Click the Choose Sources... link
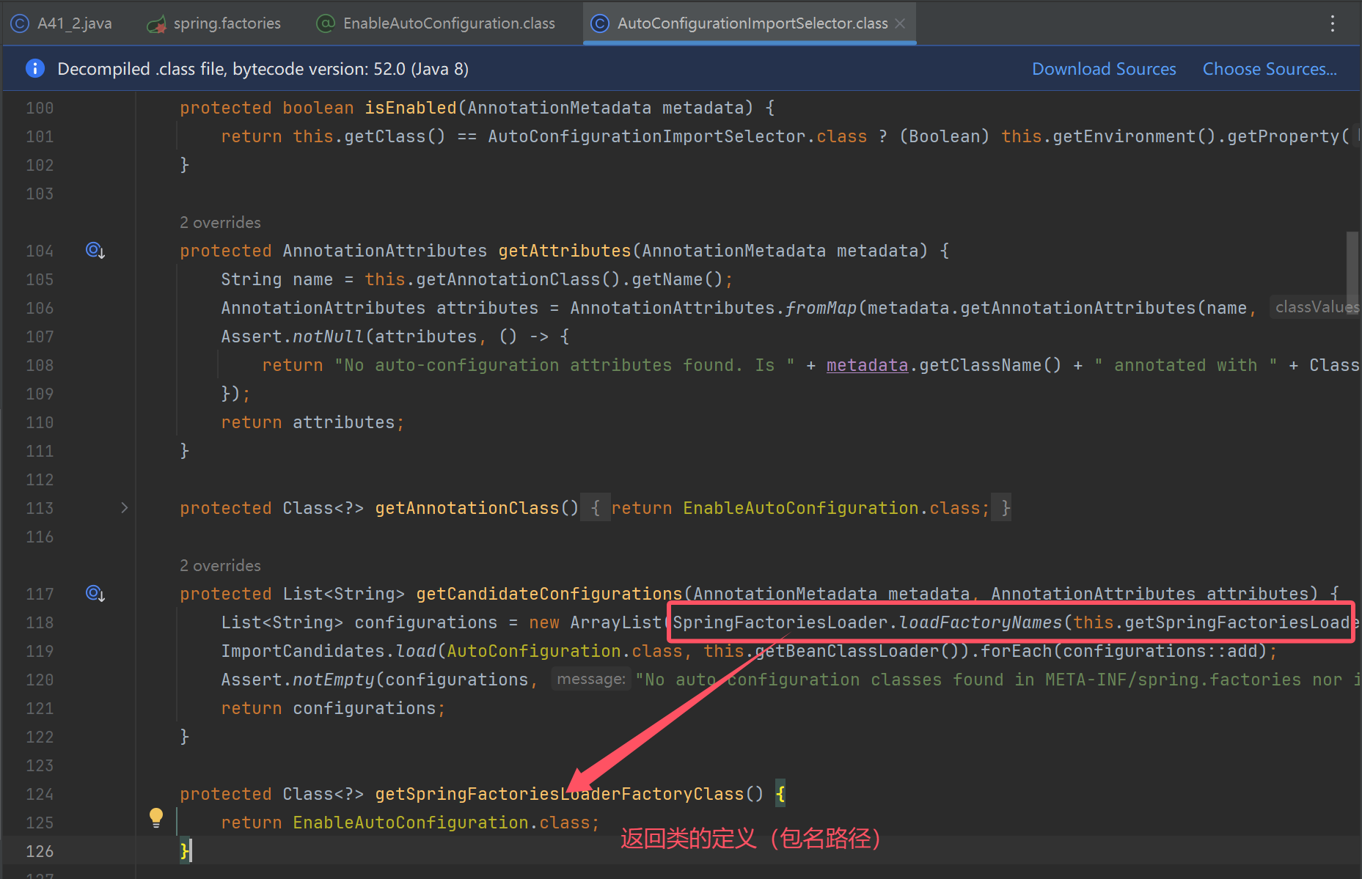 (x=1270, y=69)
